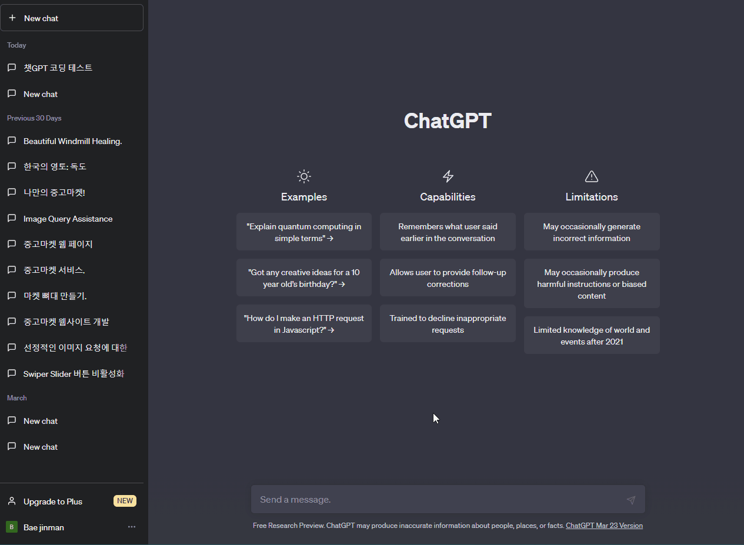Click the warning triangle Limitations icon

(x=592, y=176)
